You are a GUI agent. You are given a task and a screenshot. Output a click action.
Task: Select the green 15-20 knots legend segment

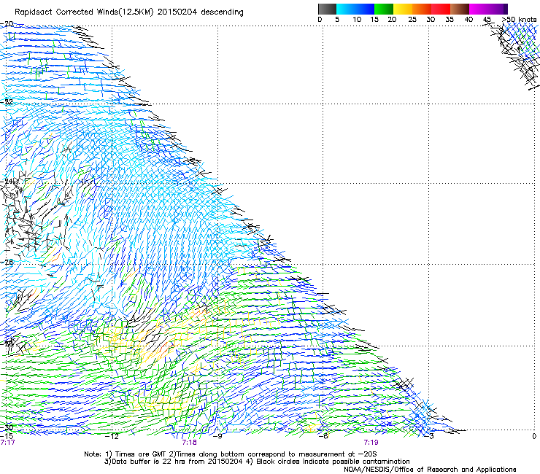[384, 9]
